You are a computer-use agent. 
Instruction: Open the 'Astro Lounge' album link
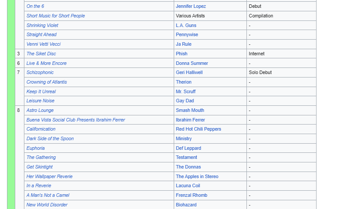click(x=40, y=111)
